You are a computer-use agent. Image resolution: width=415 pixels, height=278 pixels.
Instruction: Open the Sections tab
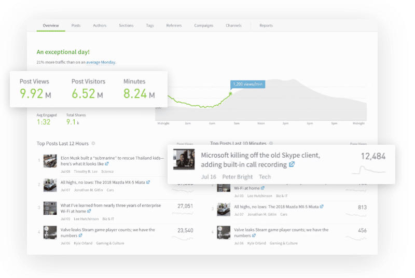(x=126, y=25)
